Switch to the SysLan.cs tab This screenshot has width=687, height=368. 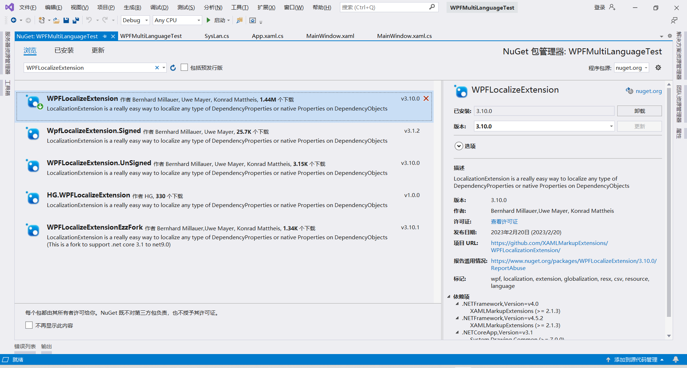[x=217, y=36]
